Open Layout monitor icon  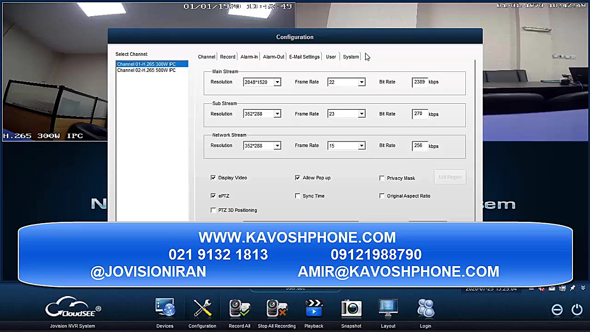388,308
